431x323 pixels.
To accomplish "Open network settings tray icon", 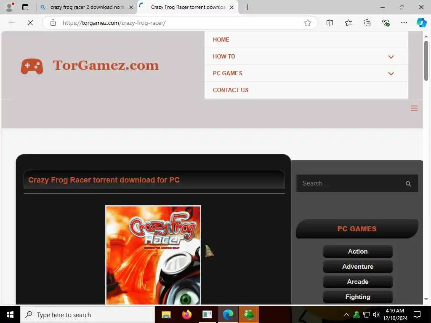I will pyautogui.click(x=367, y=315).
